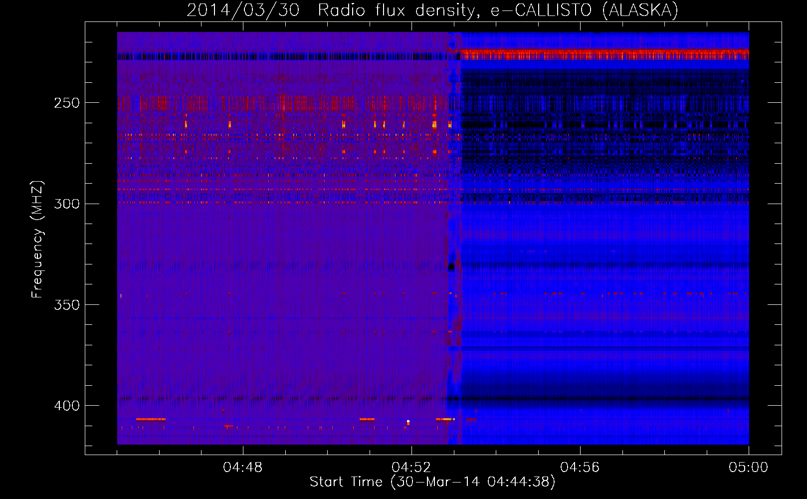Click the "350" frequency tick label
Image resolution: width=807 pixels, height=499 pixels.
[x=67, y=305]
